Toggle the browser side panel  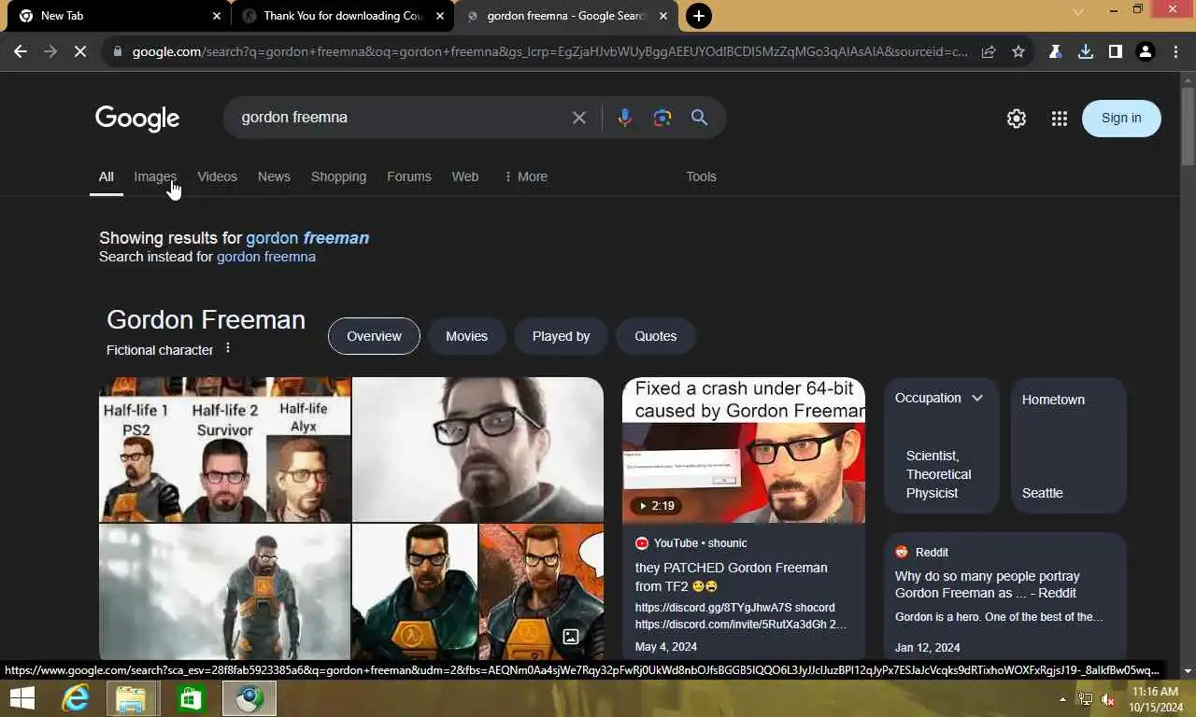tap(1115, 51)
